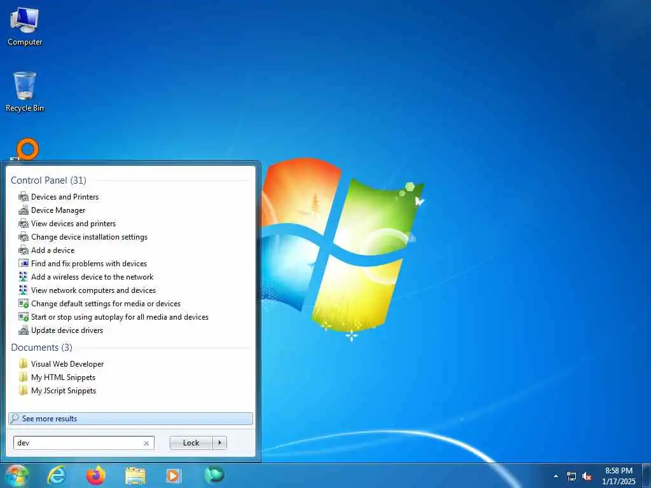Click See more results
Viewport: 651px width, 488px height.
click(130, 419)
